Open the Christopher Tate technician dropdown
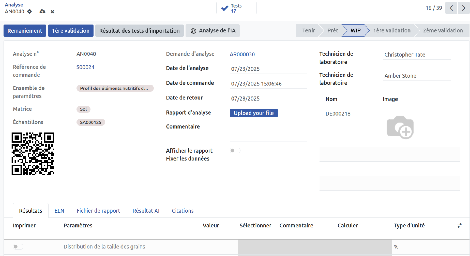 417,54
